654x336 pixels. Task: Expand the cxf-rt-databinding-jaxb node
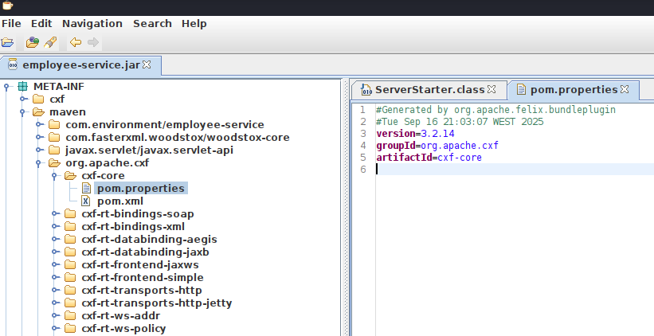(x=56, y=252)
